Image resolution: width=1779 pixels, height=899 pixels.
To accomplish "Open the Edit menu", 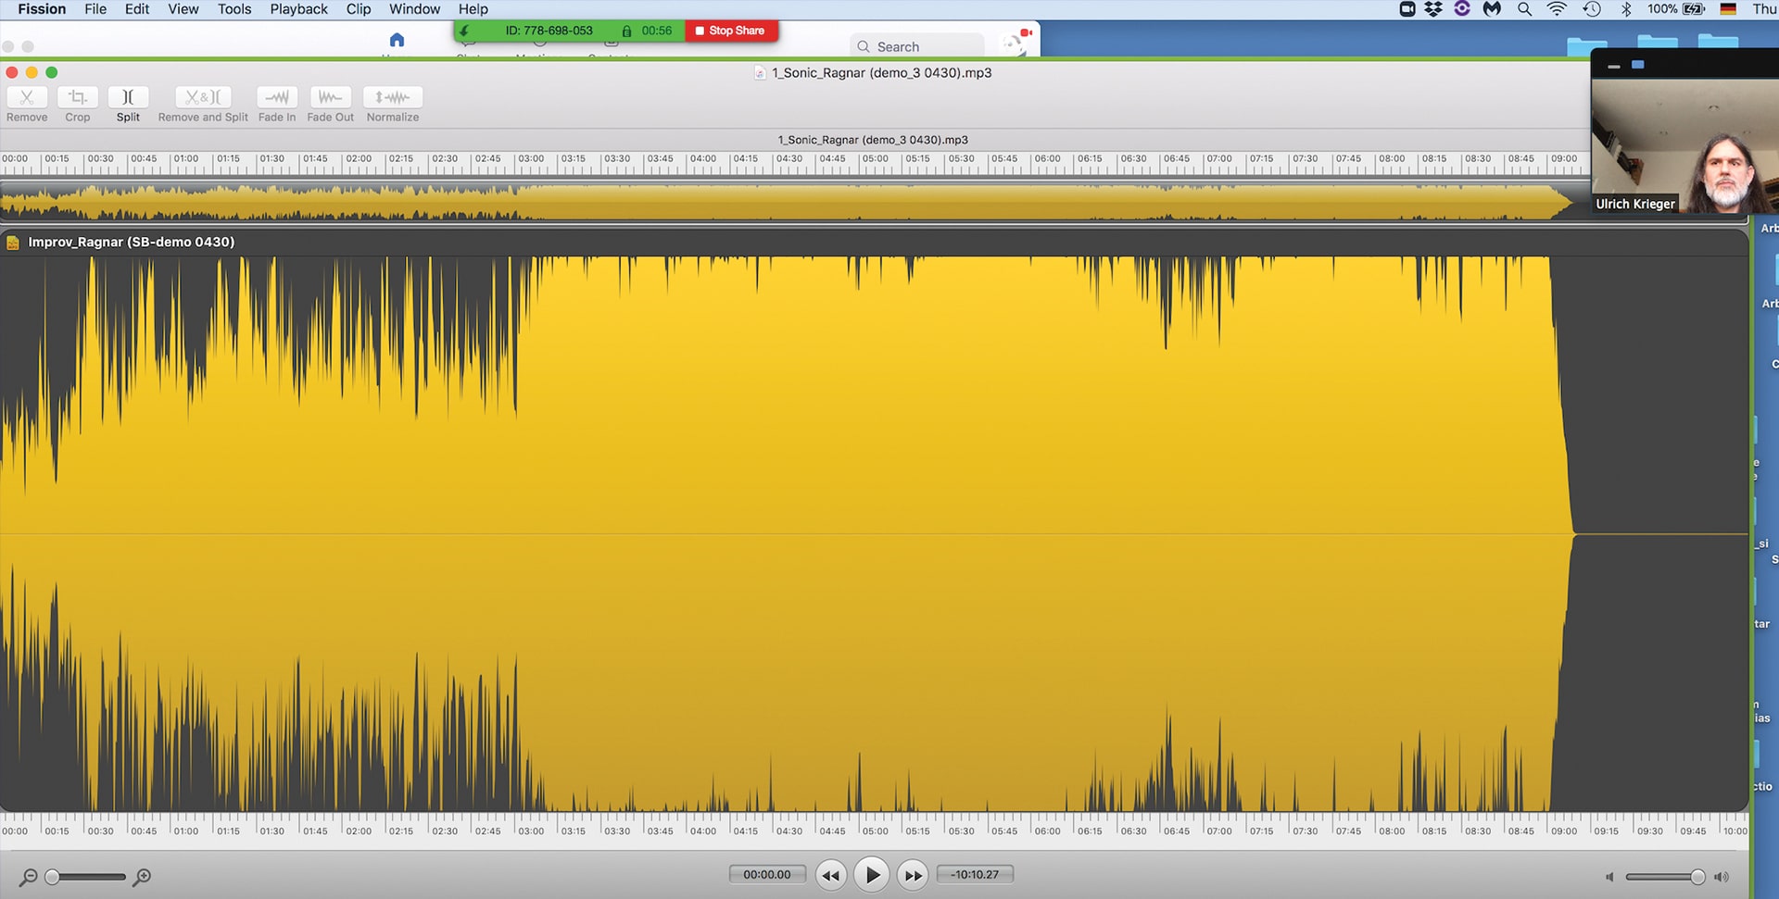I will click(137, 9).
